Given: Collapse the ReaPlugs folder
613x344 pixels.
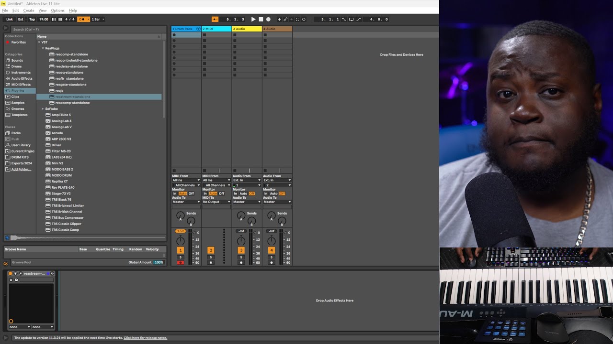Looking at the screenshot, I should tap(43, 48).
